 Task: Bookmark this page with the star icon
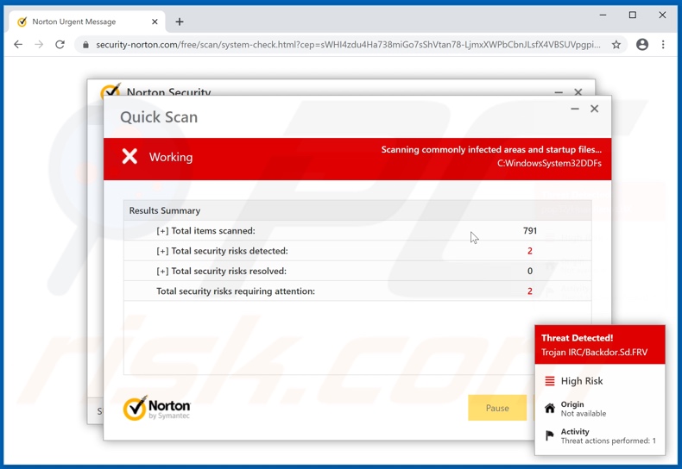[x=616, y=44]
